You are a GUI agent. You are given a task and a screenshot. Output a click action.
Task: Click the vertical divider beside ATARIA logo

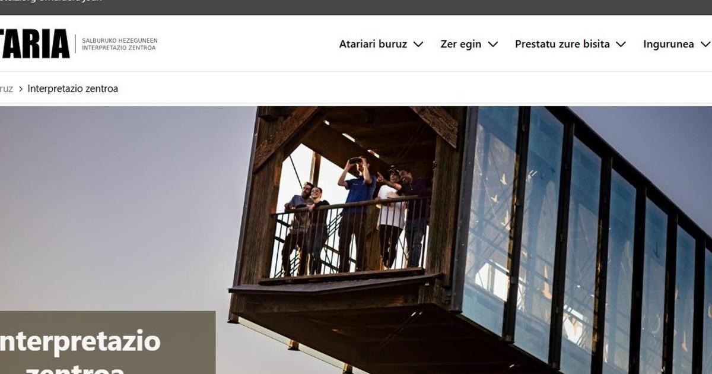point(75,44)
